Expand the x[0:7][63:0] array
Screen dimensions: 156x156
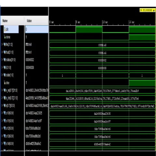(2, 105)
